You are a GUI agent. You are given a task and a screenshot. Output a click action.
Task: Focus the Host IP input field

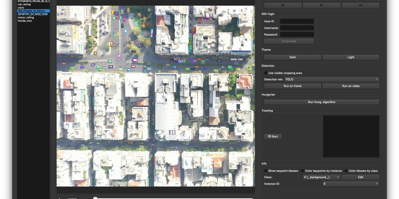[297, 21]
